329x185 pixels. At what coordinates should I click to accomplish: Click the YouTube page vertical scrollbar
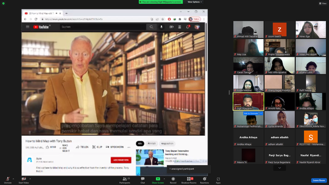(x=207, y=48)
